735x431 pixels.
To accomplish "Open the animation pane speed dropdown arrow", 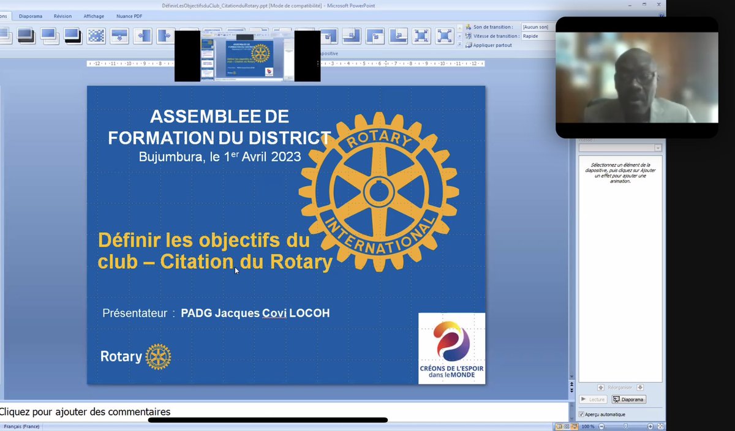I will (658, 148).
